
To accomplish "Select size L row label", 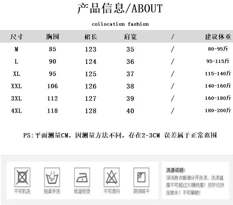I will (x=16, y=62).
